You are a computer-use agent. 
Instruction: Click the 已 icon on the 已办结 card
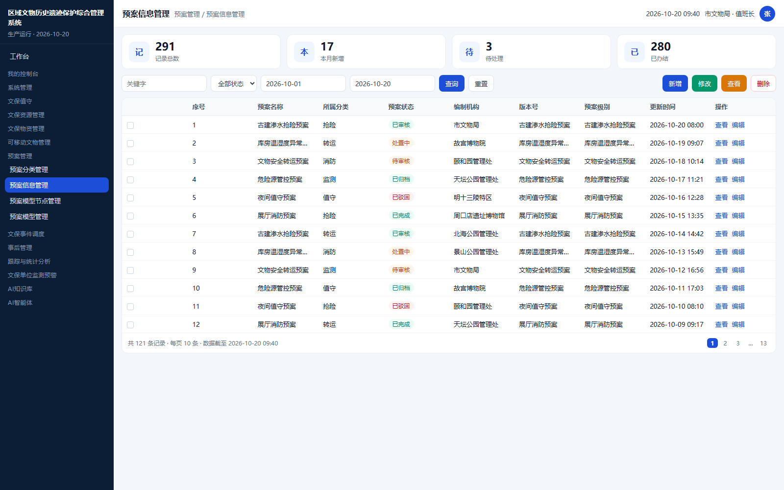[635, 52]
